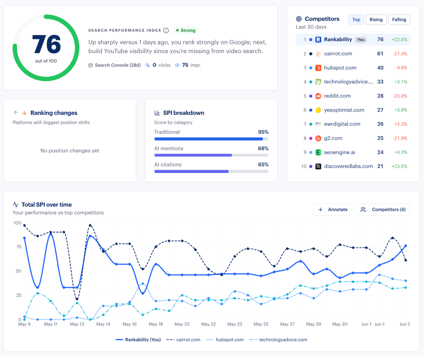Click the red down arrow in Ranking changes
Image resolution: width=424 pixels, height=356 pixels.
(x=24, y=113)
